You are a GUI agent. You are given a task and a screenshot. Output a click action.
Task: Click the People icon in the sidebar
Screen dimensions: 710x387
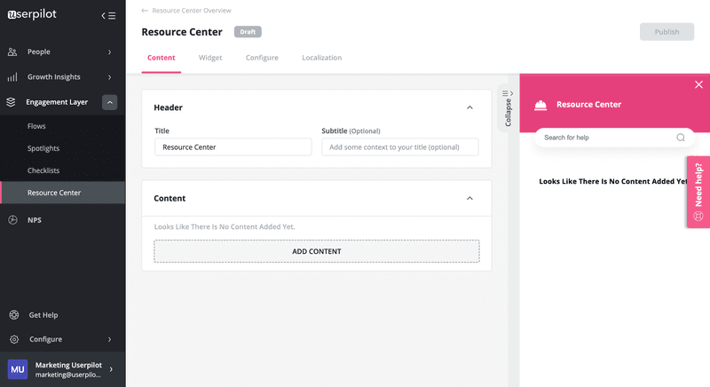click(12, 52)
